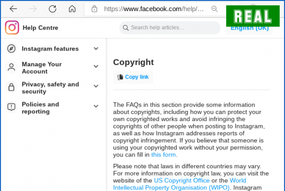Viewport: 285px width, 191px height.
Task: Click the compass icon for Instagram features
Action: (11, 48)
